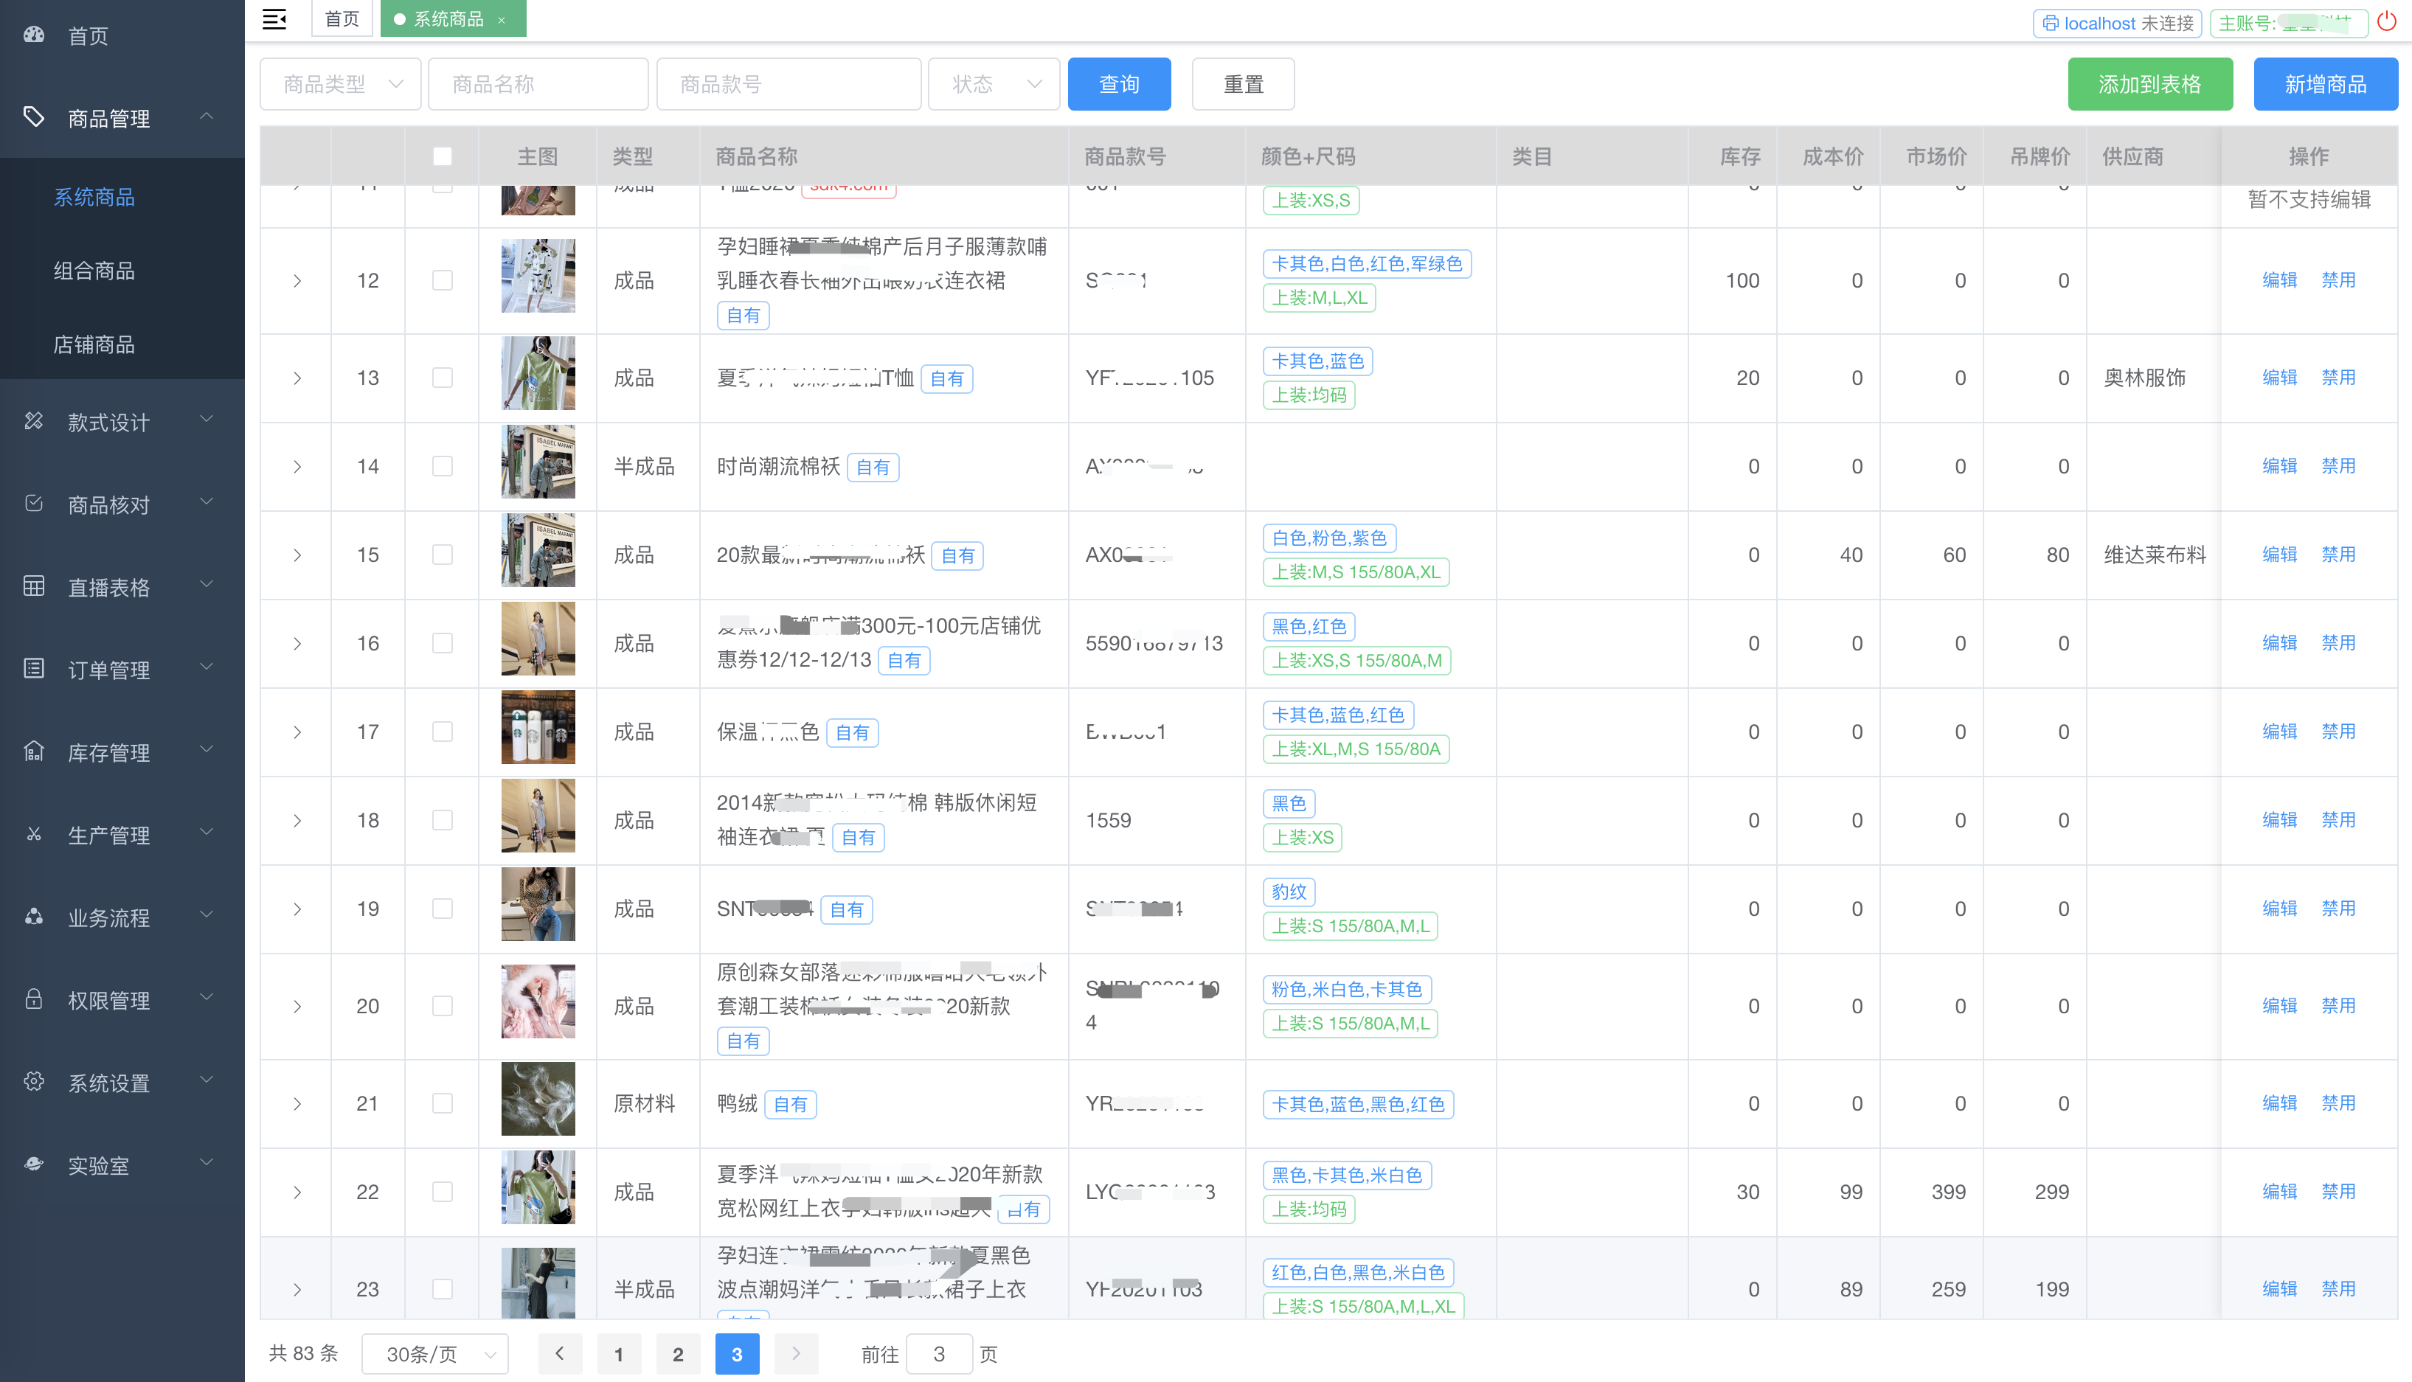
Task: Open 组合商品 in the sidebar menu
Action: pyautogui.click(x=94, y=271)
